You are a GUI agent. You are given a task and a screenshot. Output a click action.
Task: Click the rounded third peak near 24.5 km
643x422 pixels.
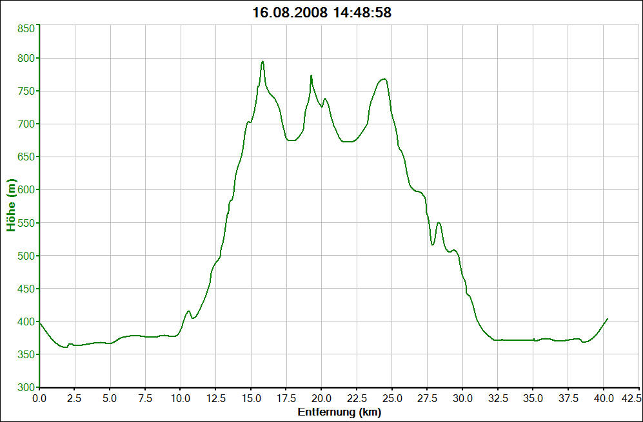click(384, 79)
